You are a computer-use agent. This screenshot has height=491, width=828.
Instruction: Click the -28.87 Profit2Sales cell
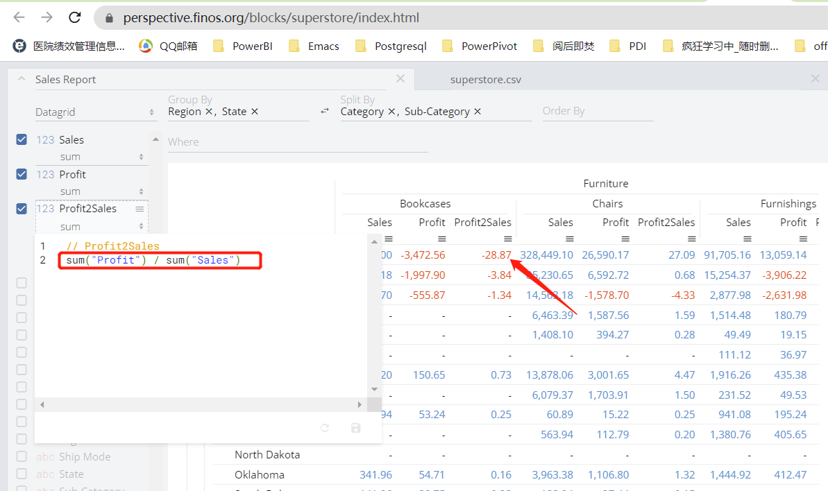click(x=496, y=255)
